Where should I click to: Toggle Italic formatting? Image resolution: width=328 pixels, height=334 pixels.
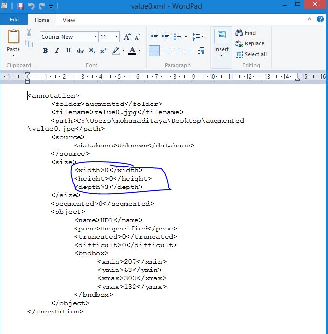(x=57, y=51)
